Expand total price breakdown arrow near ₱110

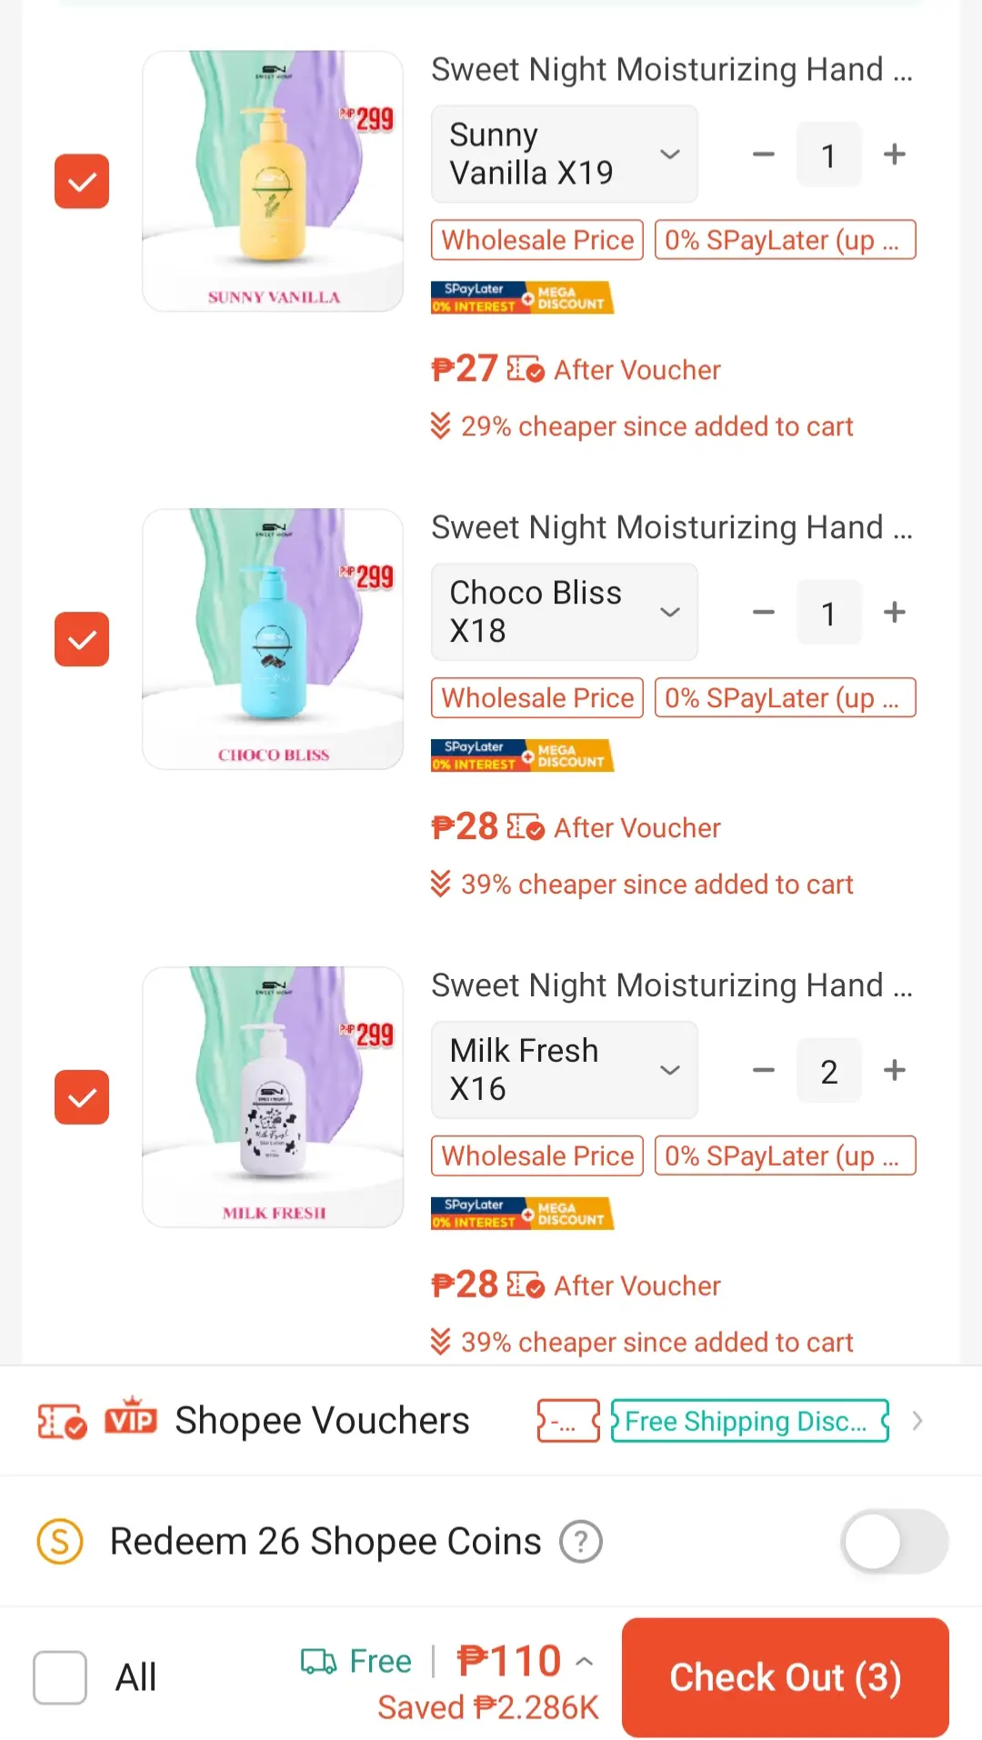585,1662
